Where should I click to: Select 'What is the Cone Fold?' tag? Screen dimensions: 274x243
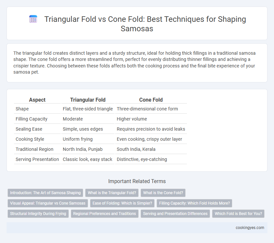(x=163, y=193)
